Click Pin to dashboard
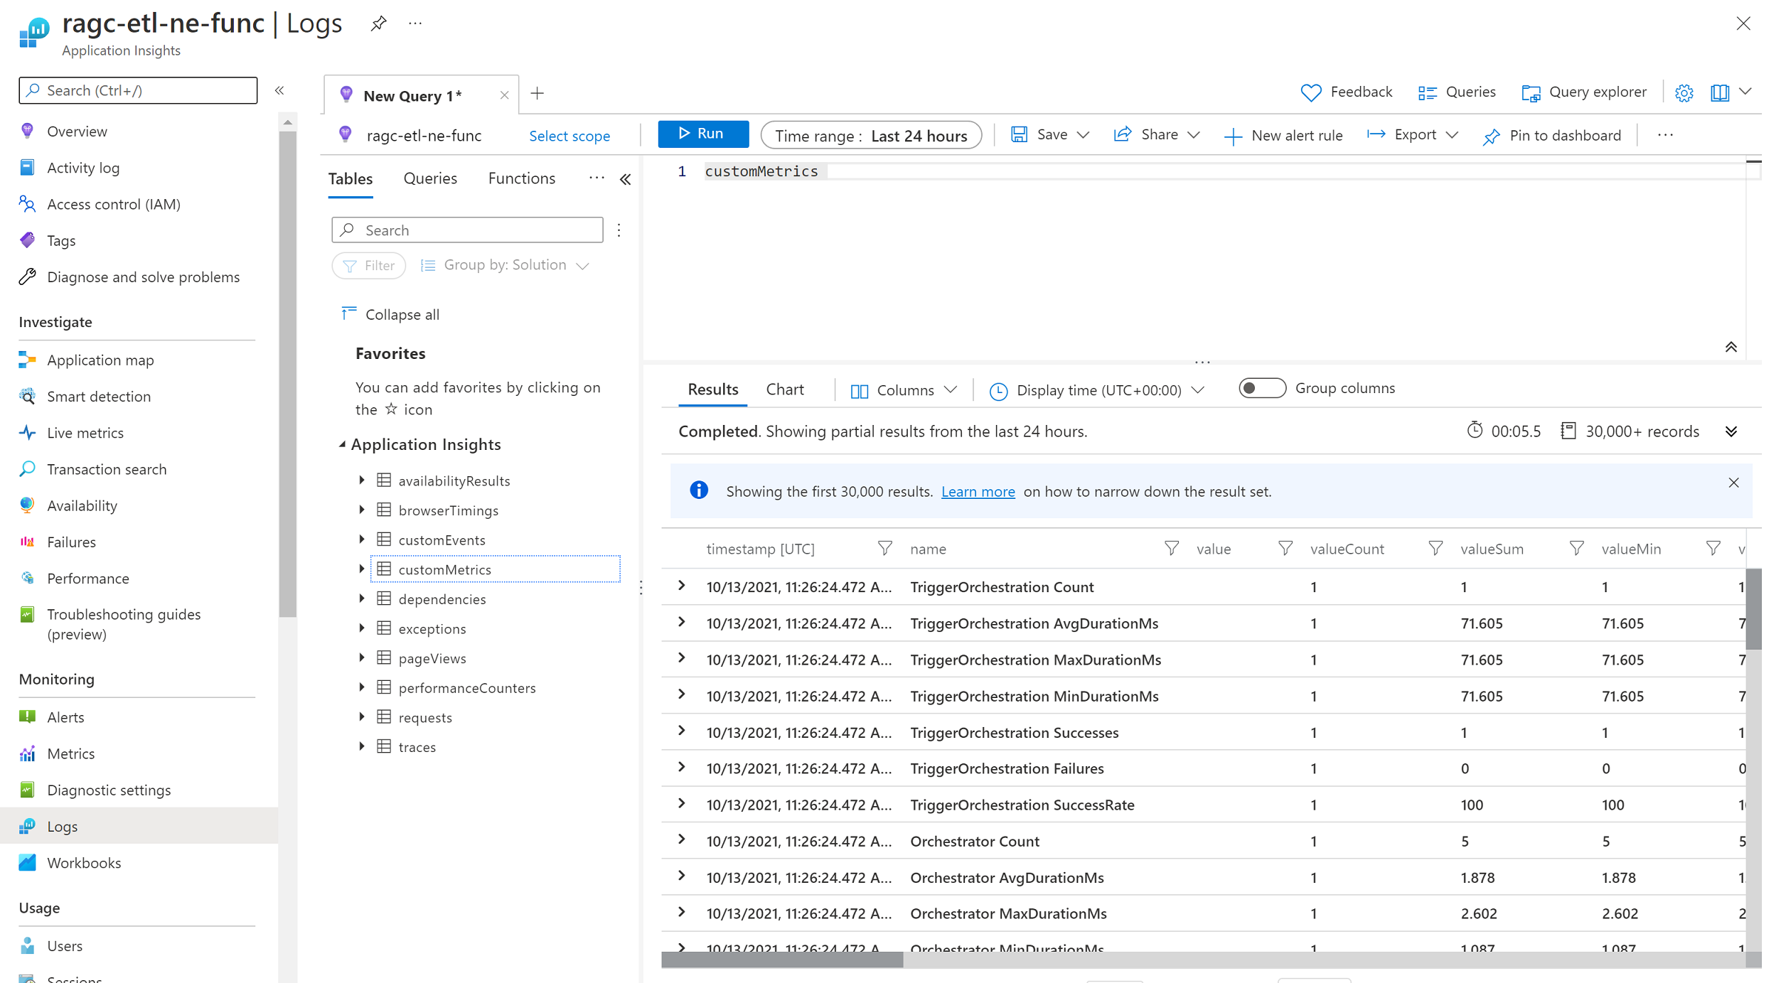1776x983 pixels. tap(1553, 135)
